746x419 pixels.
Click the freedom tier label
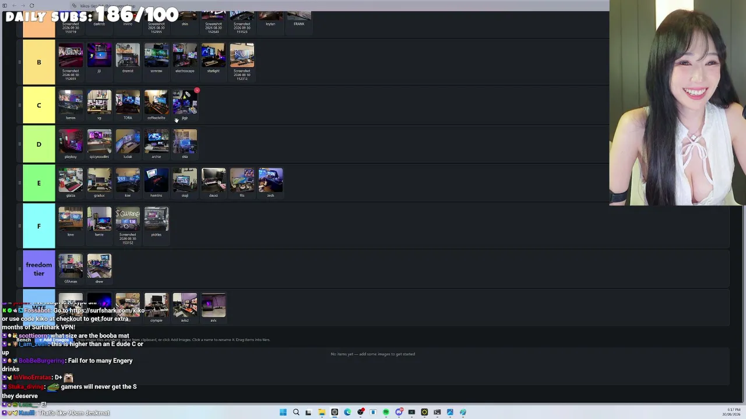click(x=39, y=269)
